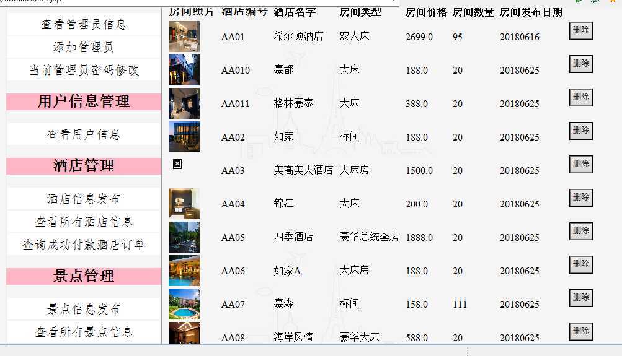Click hotel name 希尔顿酒店

298,37
